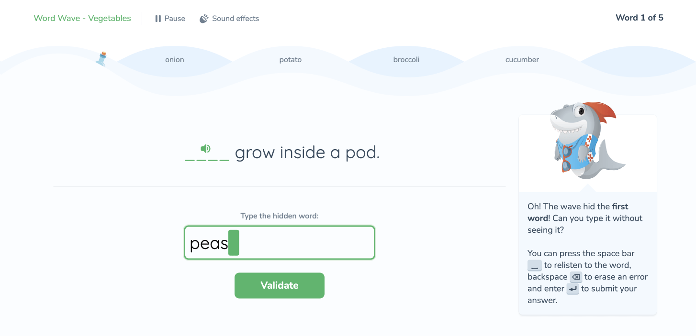Image resolution: width=696 pixels, height=336 pixels.
Task: Open Word Wave - Vegetables title
Action: (82, 18)
